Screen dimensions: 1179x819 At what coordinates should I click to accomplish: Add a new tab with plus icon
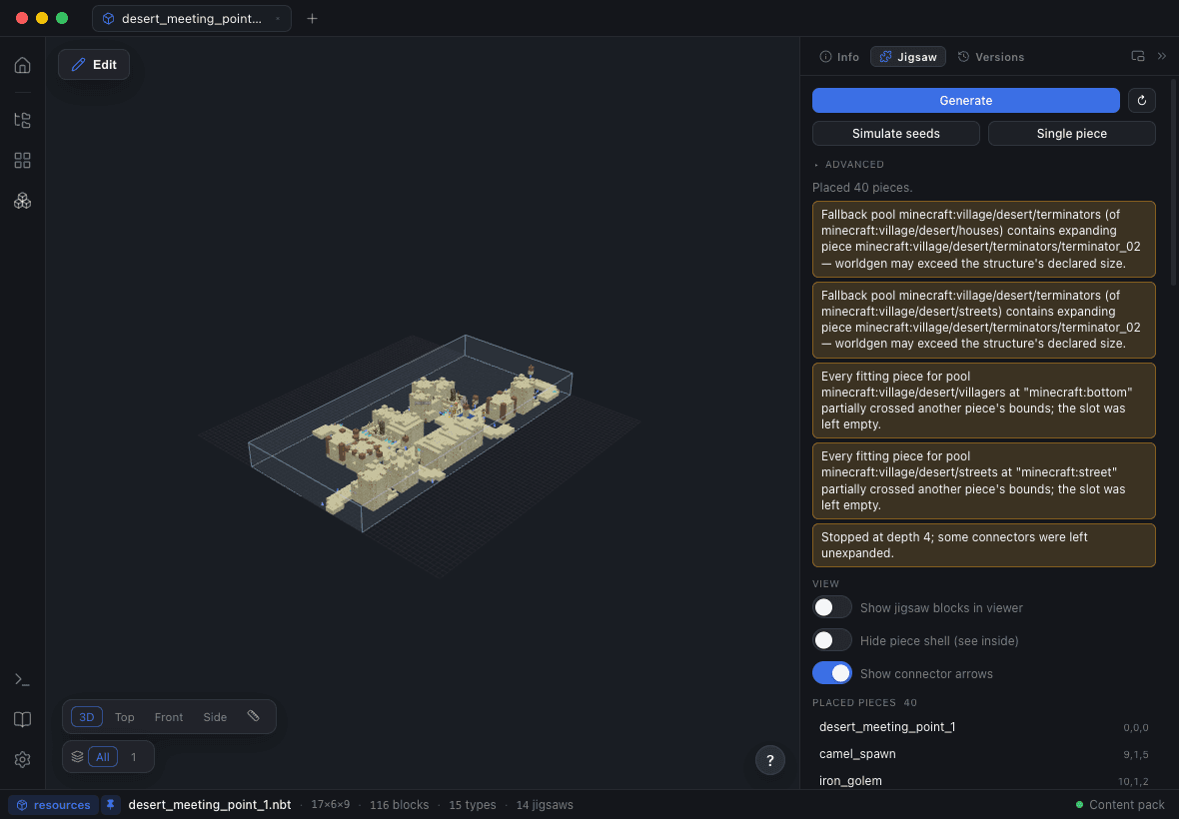coord(312,19)
